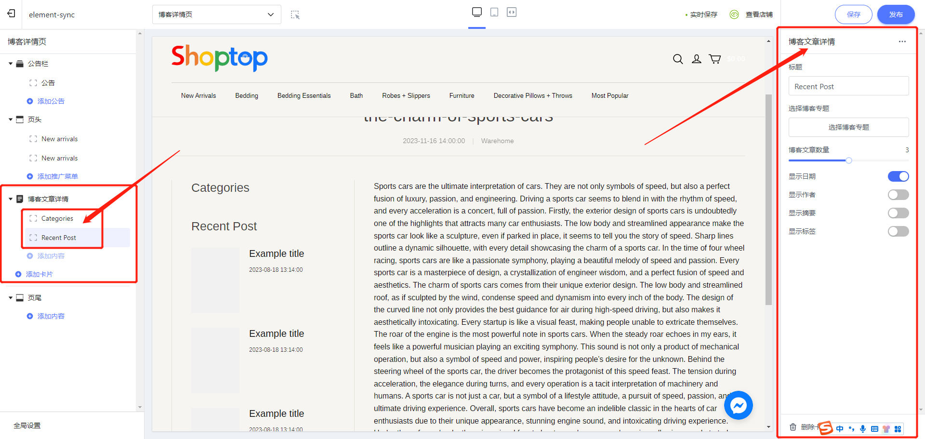
Task: Activate the element selection inspector icon
Action: point(295,15)
